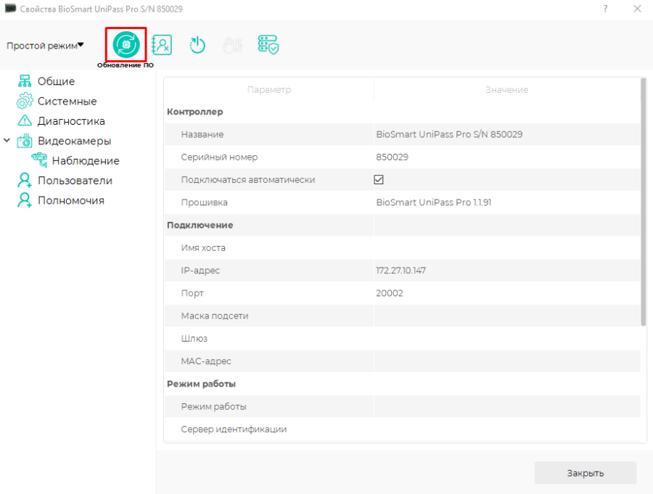Click the help question mark button
This screenshot has height=494, width=653.
(605, 9)
